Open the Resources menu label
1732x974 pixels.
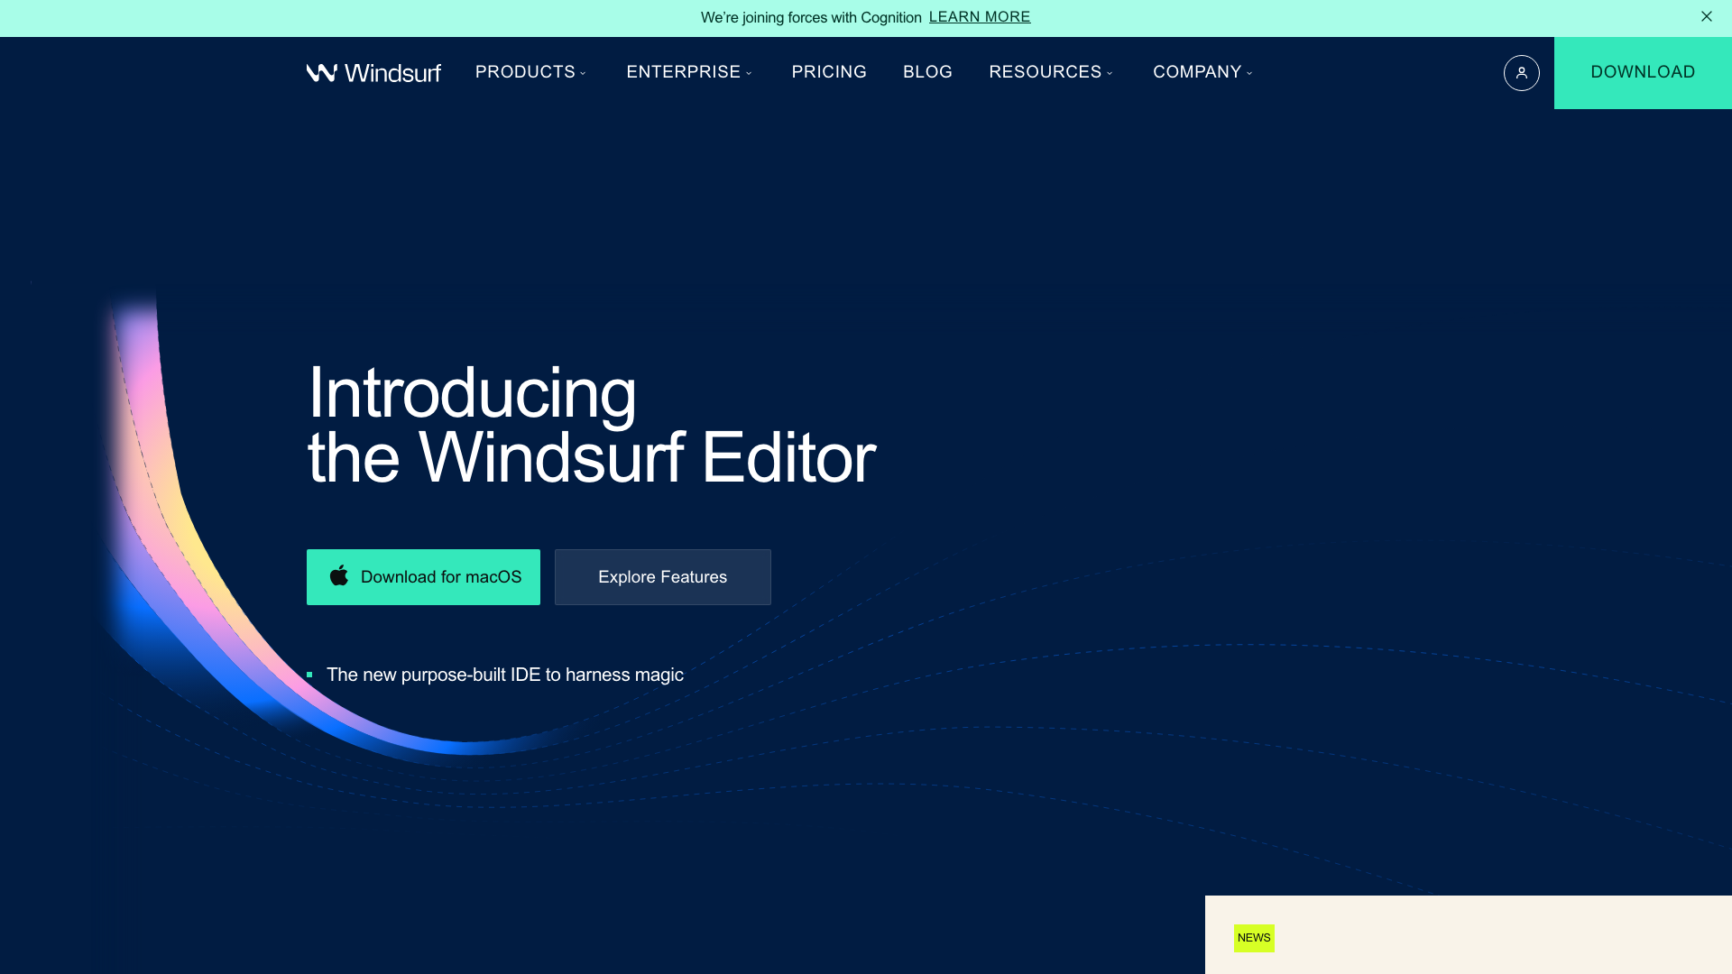(1045, 72)
